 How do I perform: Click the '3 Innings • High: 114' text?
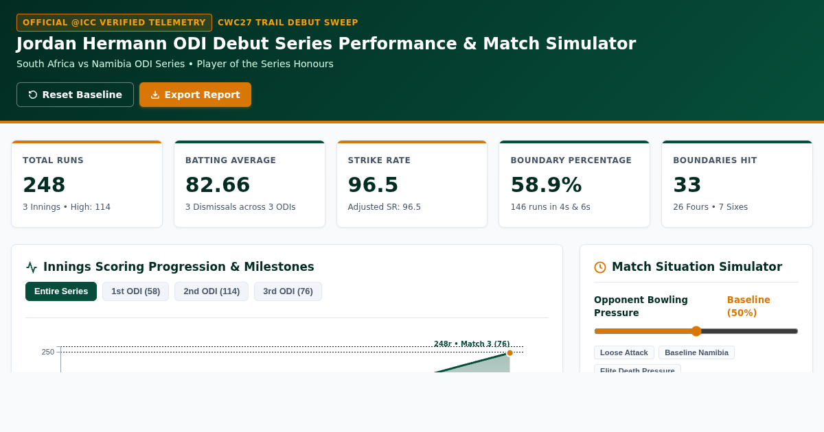67,207
